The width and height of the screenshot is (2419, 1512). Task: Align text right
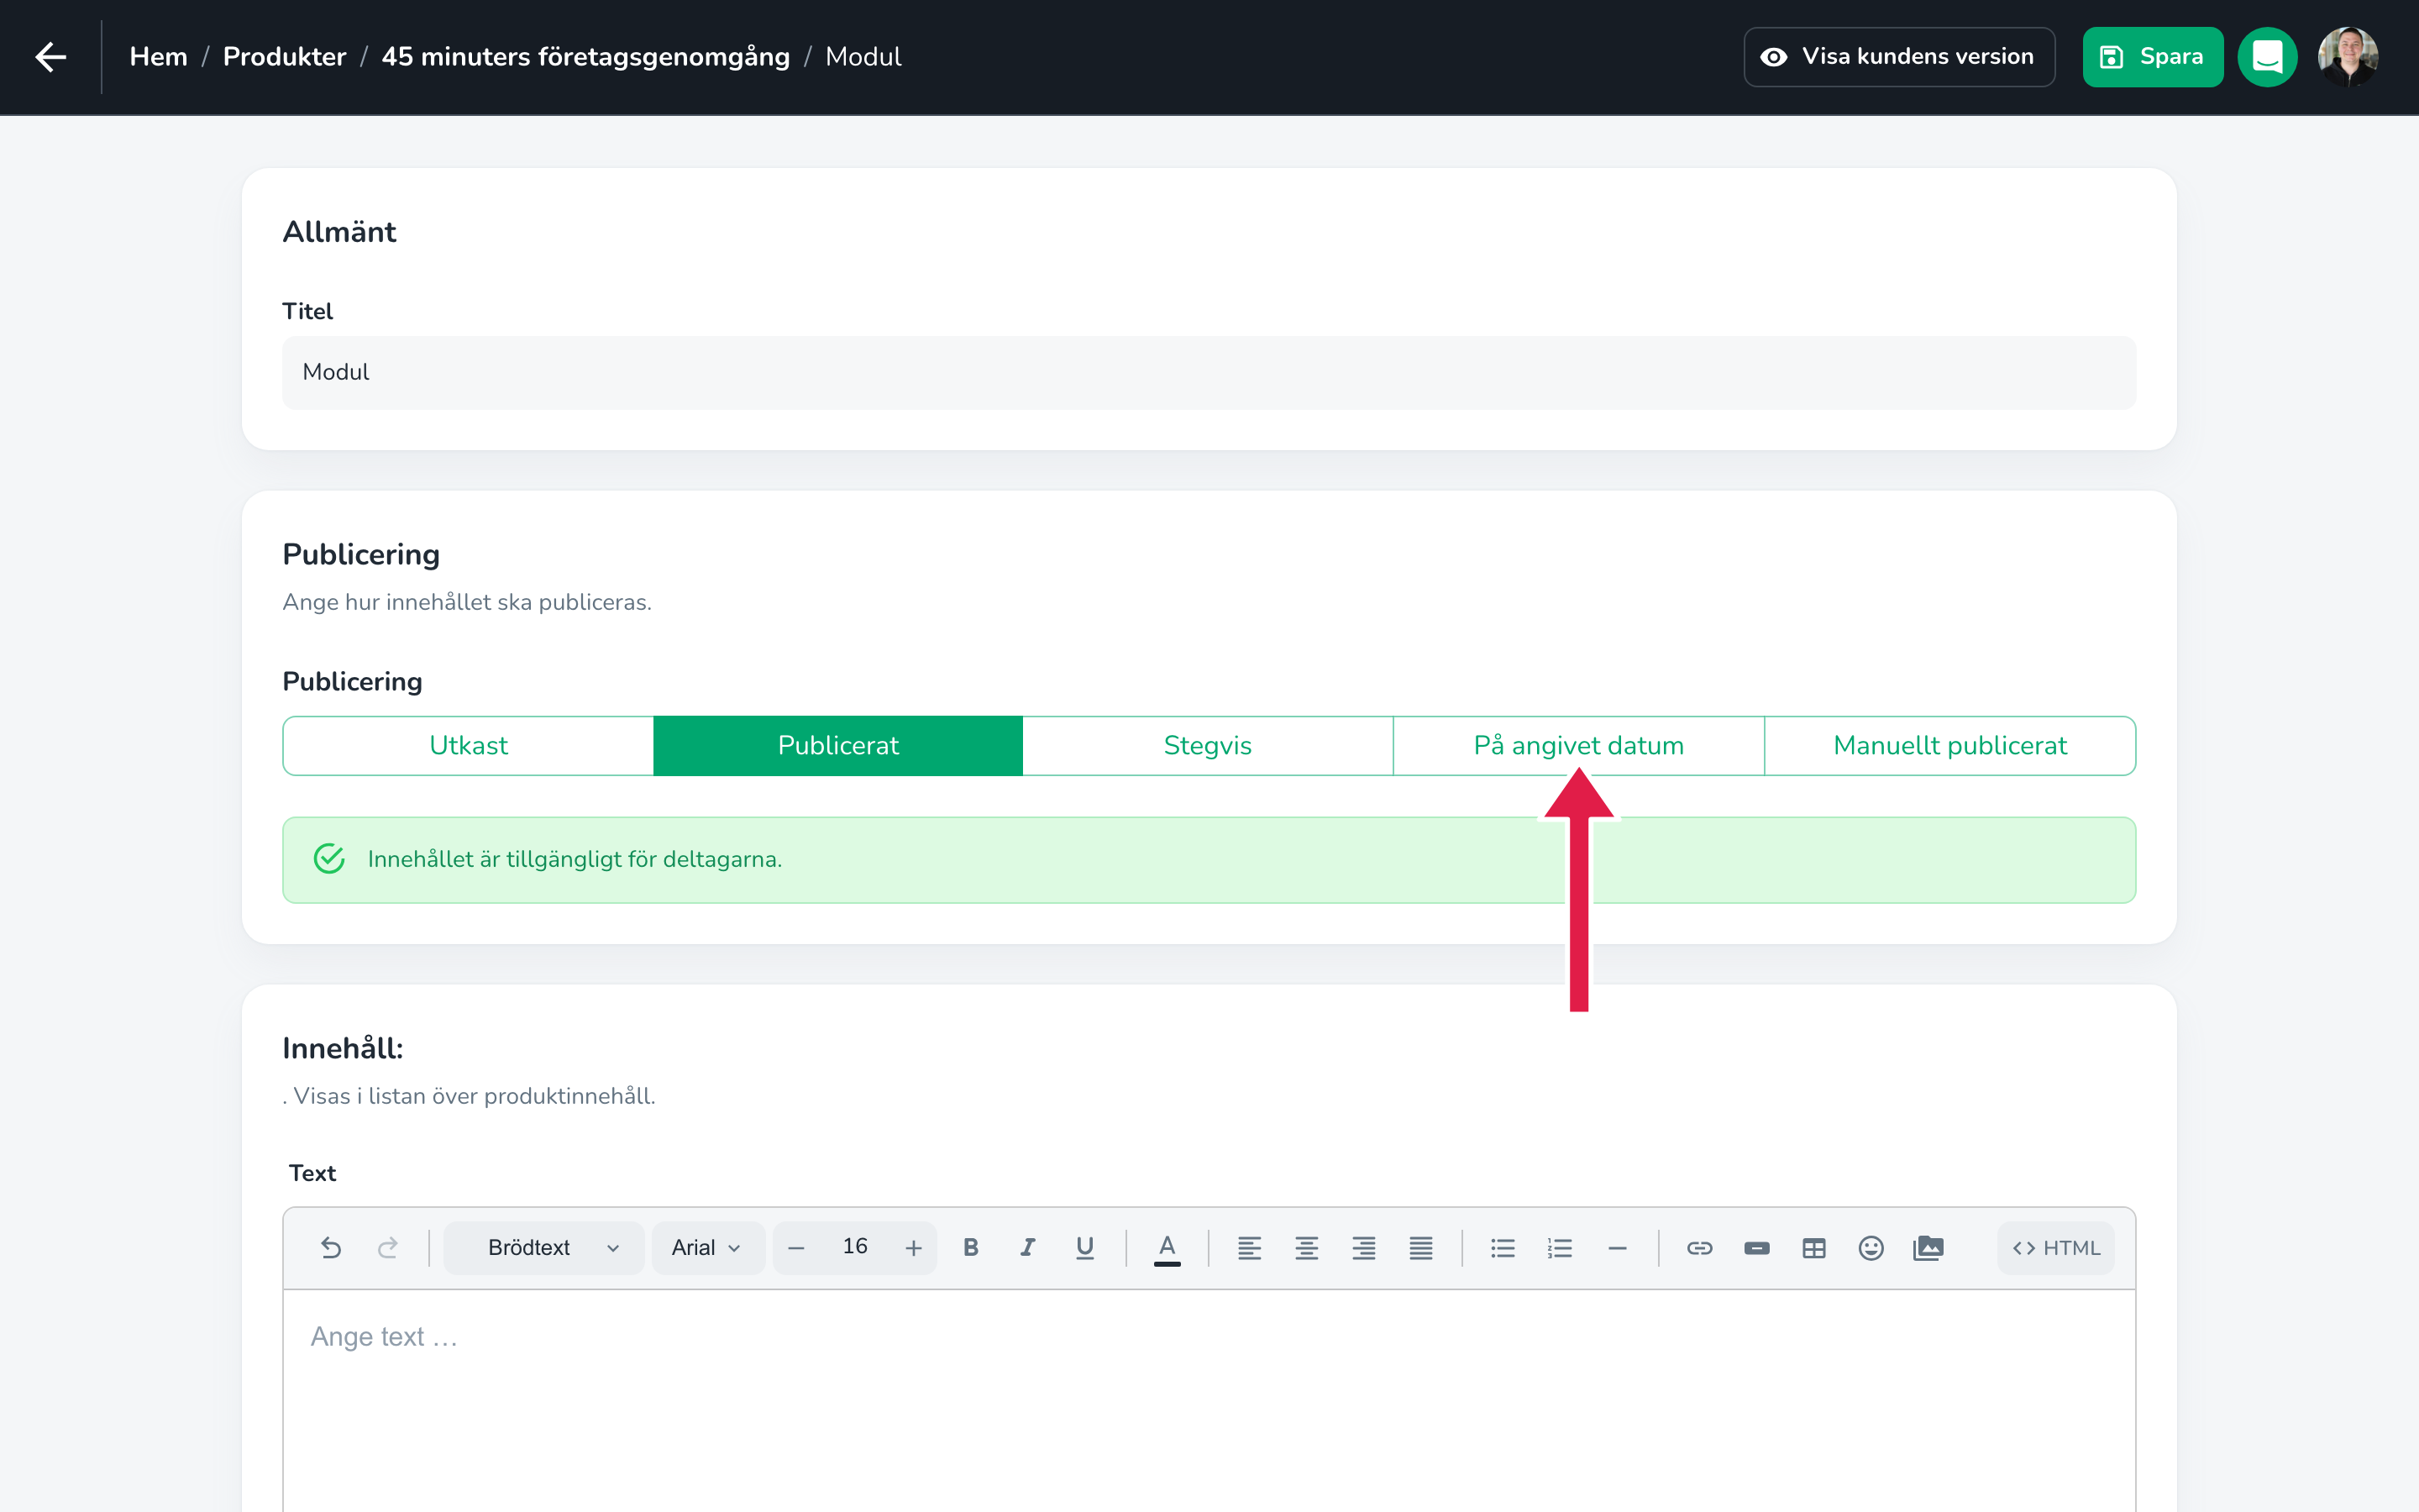click(x=1363, y=1247)
